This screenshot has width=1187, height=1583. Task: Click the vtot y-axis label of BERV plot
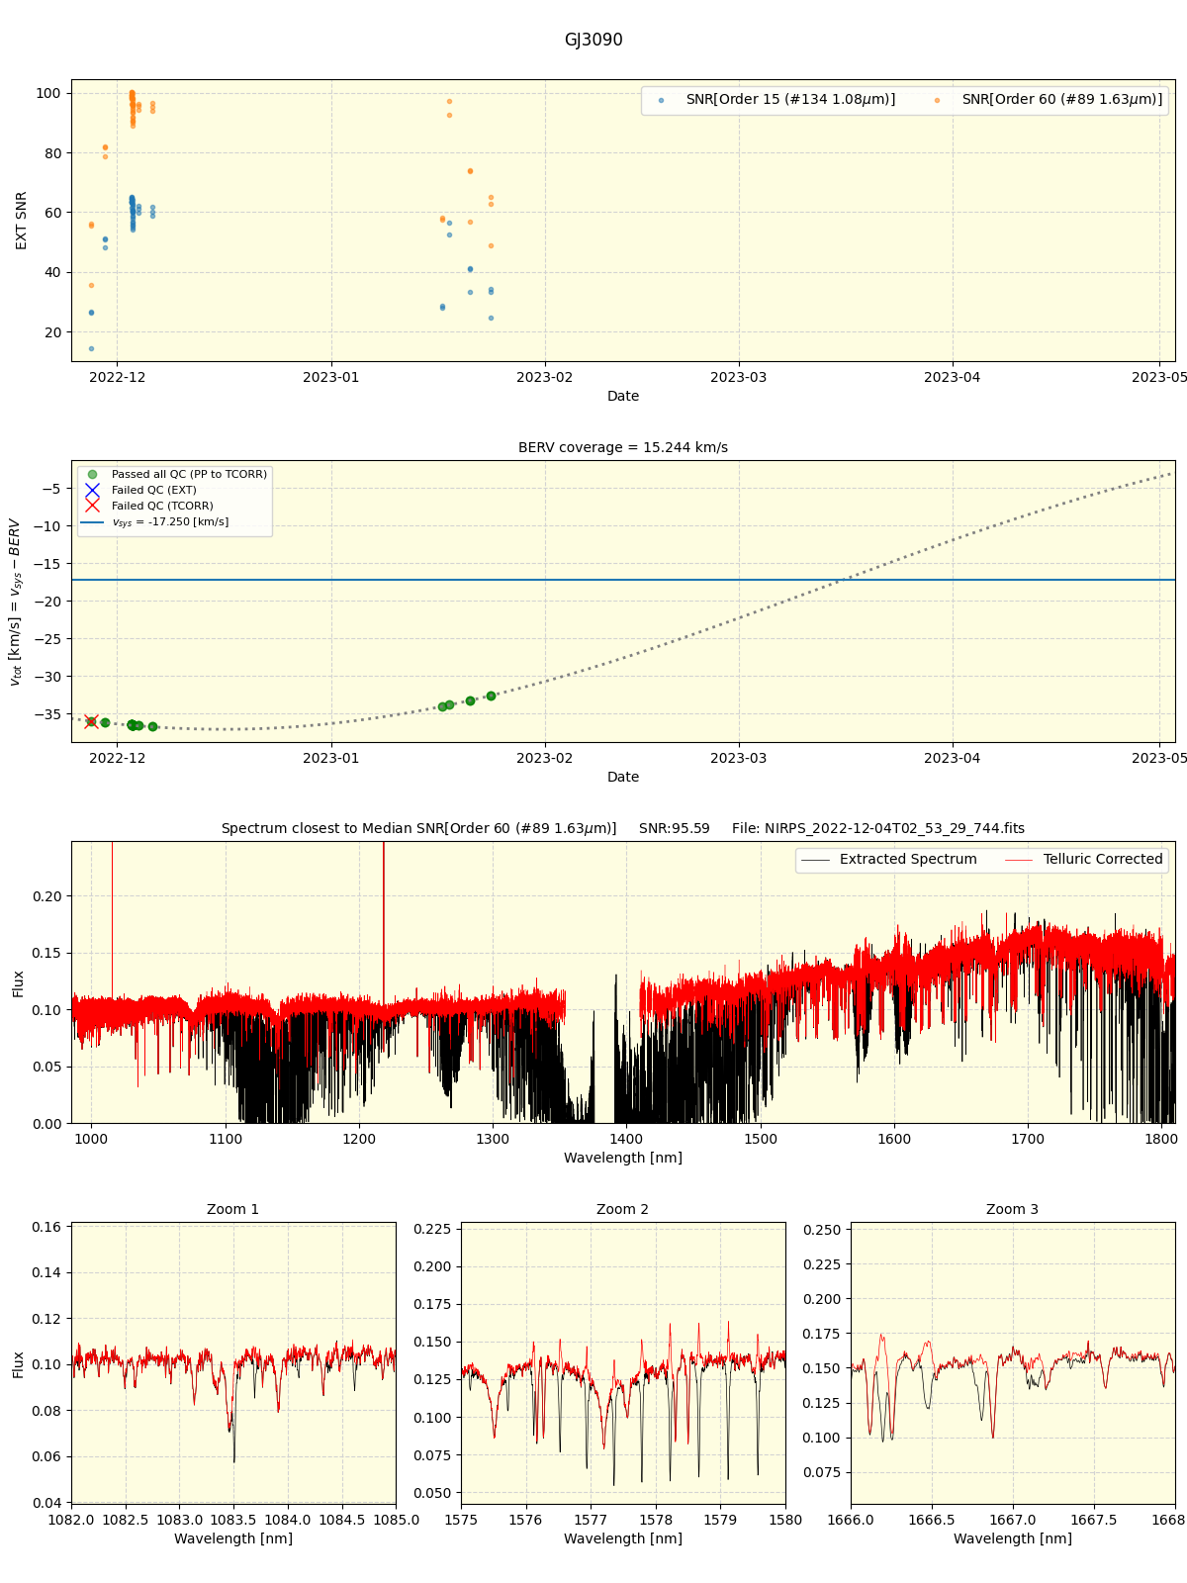pyautogui.click(x=14, y=602)
